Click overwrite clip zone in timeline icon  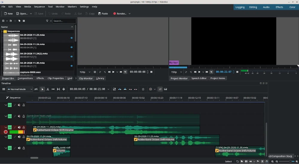125,89
